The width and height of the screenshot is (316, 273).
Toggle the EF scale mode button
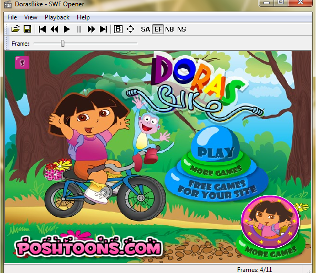tap(158, 29)
